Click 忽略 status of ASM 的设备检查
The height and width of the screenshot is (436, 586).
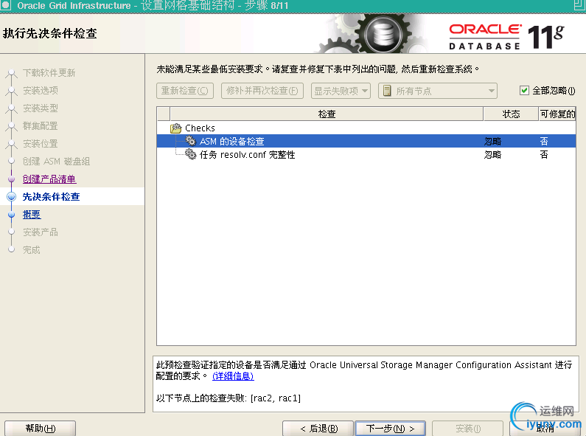pos(492,142)
